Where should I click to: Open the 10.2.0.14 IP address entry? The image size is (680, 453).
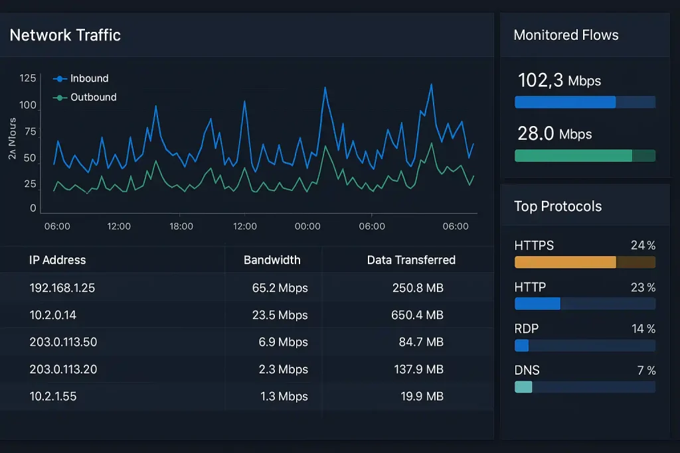(53, 315)
